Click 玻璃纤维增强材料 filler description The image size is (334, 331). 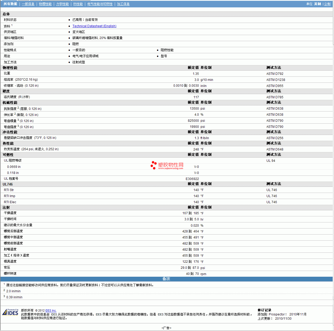point(98,38)
